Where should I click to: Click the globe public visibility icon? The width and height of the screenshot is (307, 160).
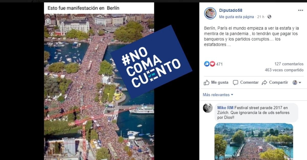pos(269,17)
